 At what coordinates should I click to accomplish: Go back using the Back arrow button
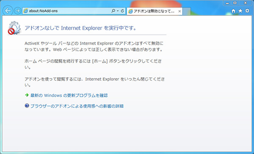pos(8,11)
